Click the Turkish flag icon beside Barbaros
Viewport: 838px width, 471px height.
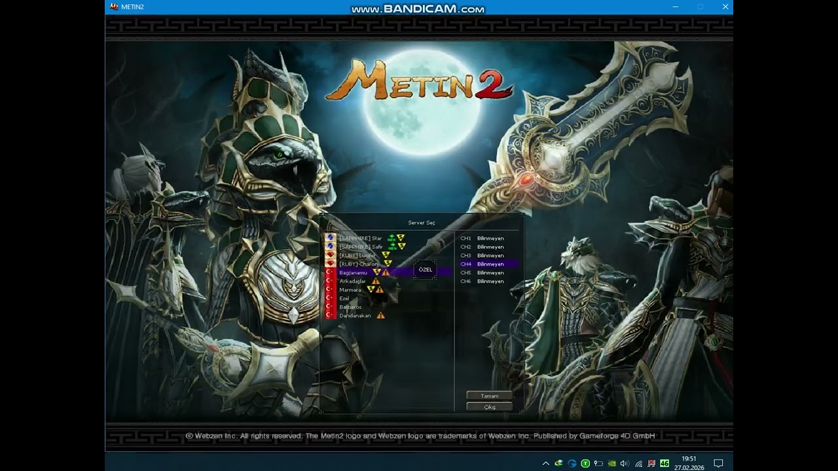[x=331, y=307]
